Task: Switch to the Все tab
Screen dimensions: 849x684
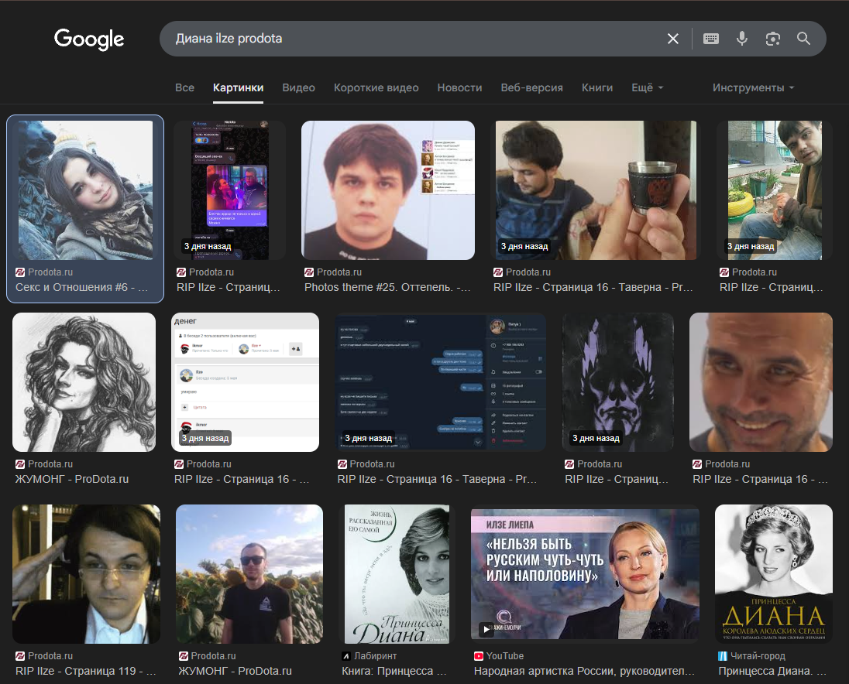Action: (184, 87)
